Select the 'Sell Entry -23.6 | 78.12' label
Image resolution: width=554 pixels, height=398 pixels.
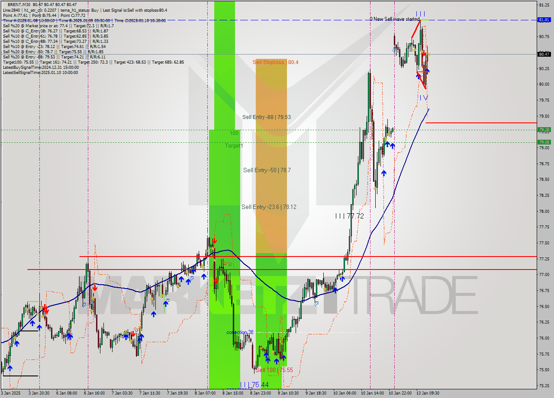(269, 207)
